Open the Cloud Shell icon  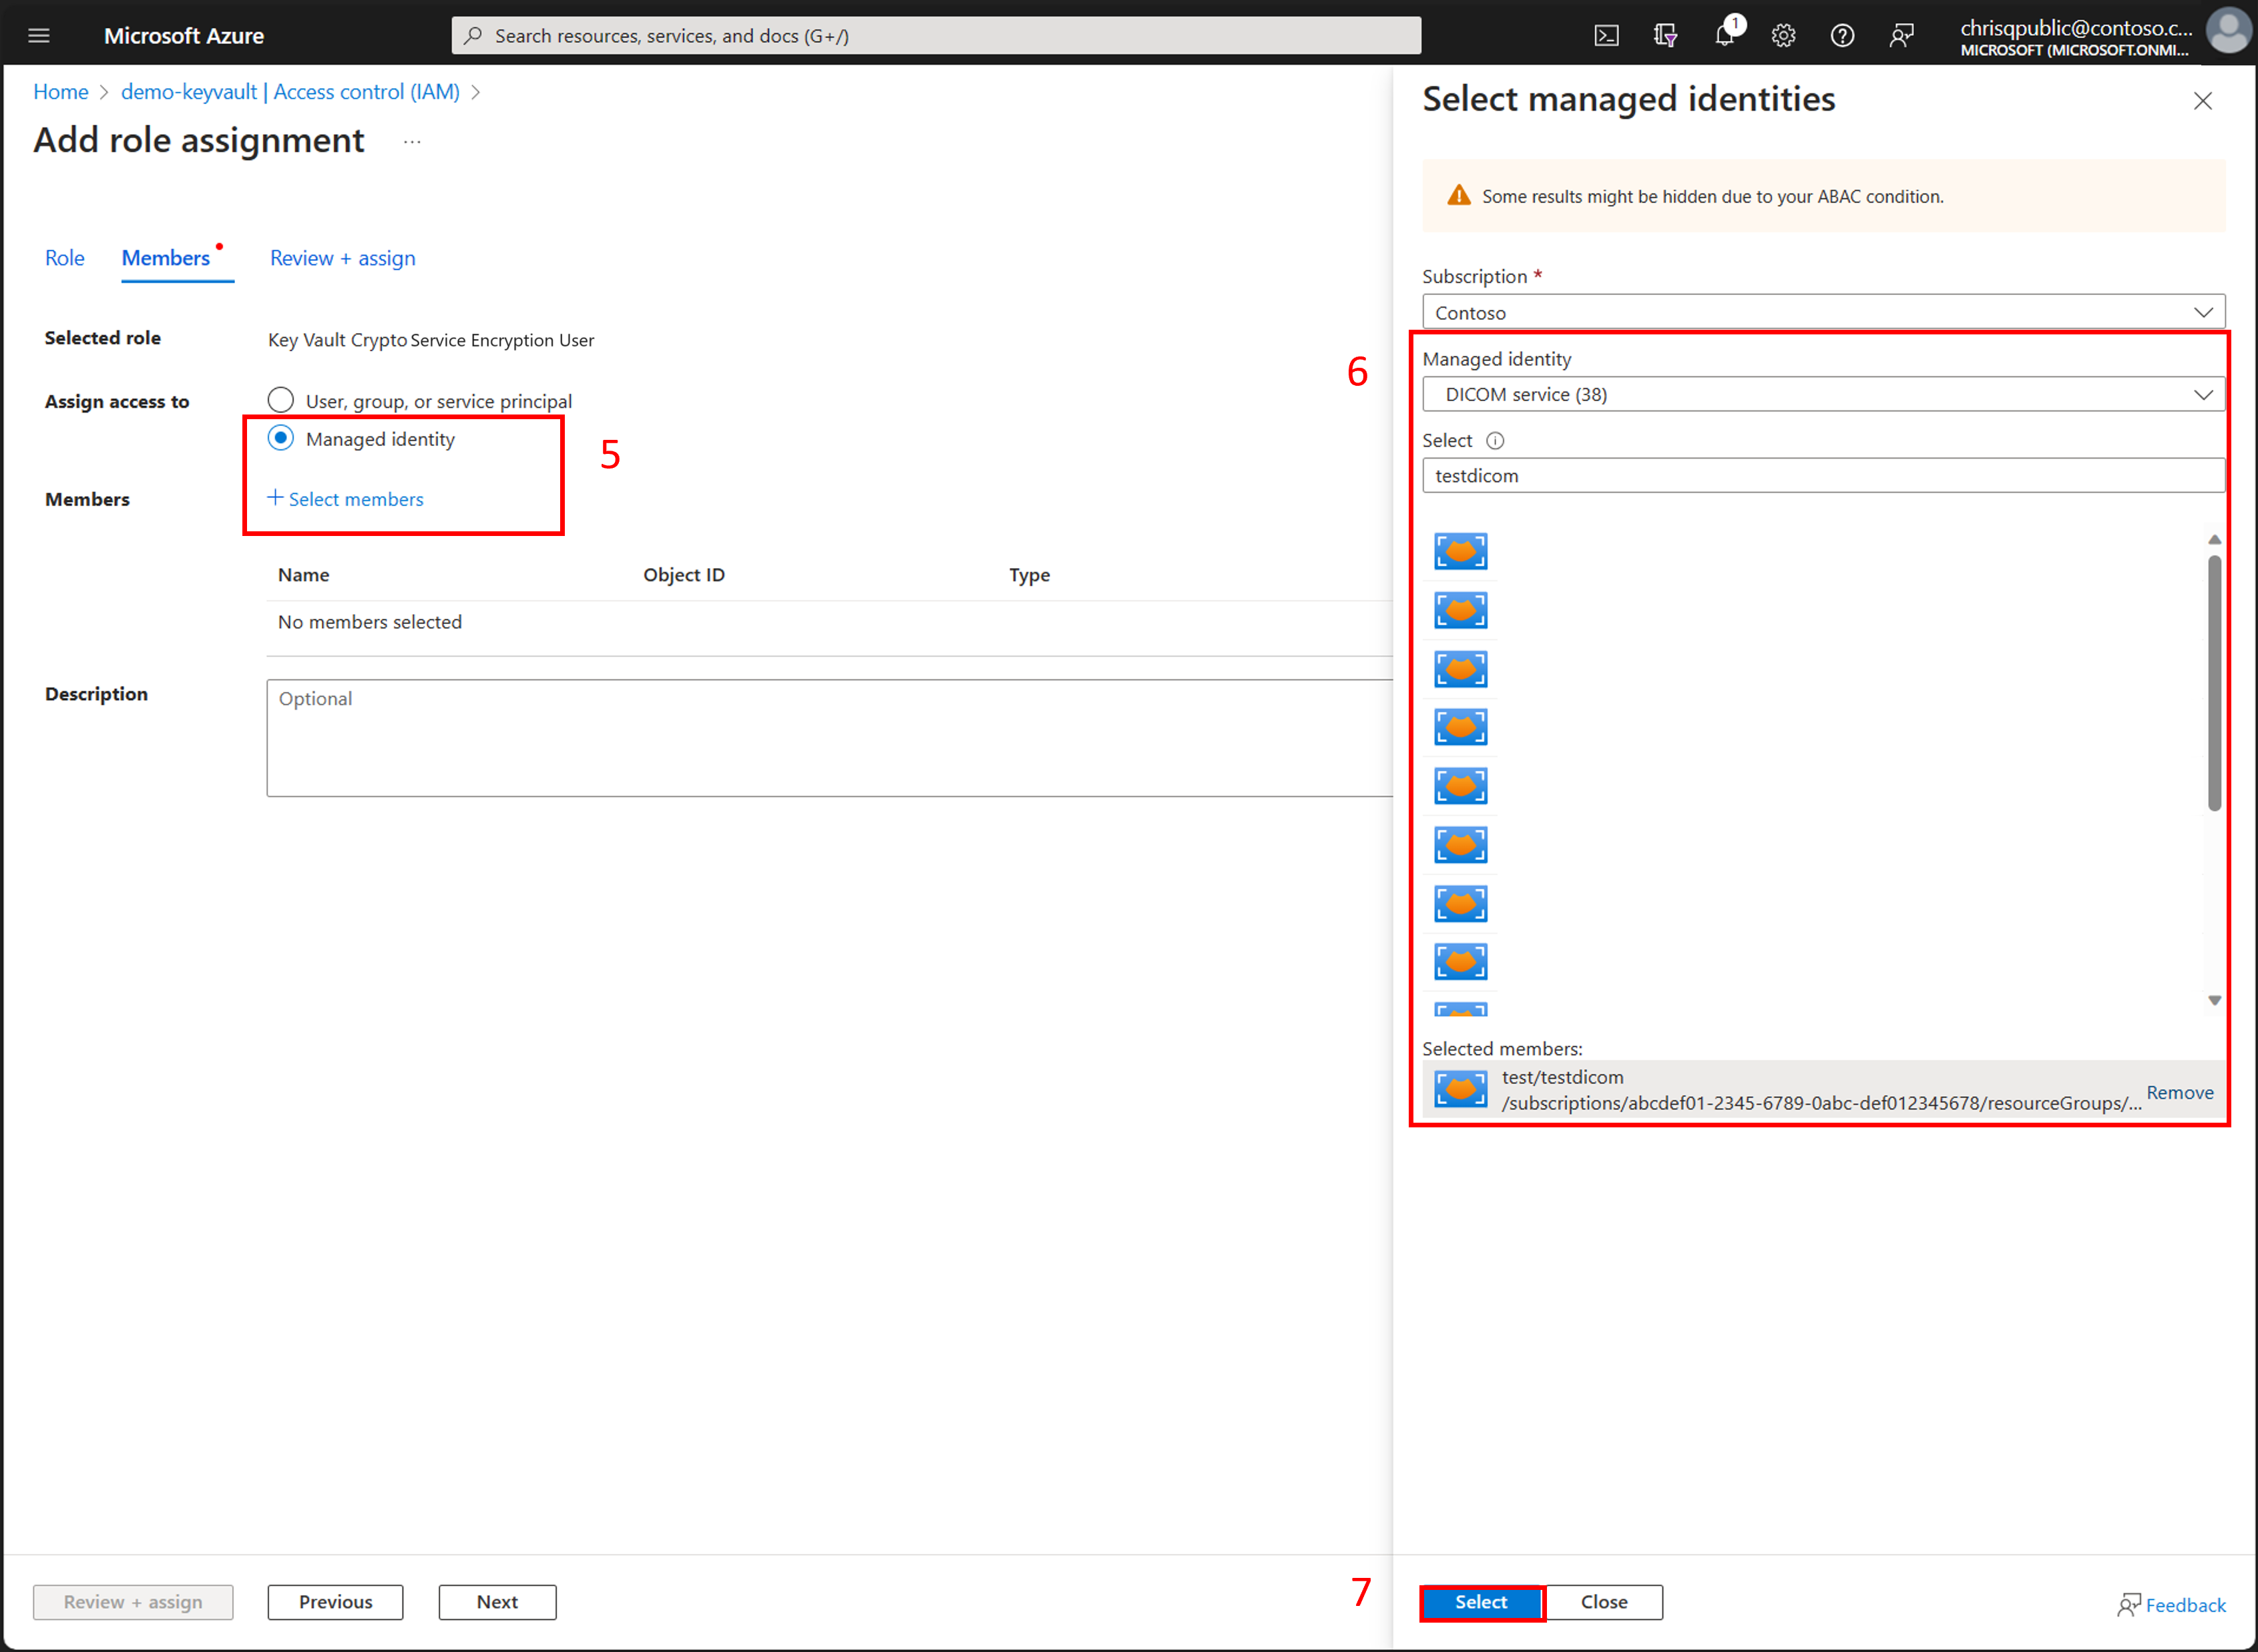[x=1606, y=36]
